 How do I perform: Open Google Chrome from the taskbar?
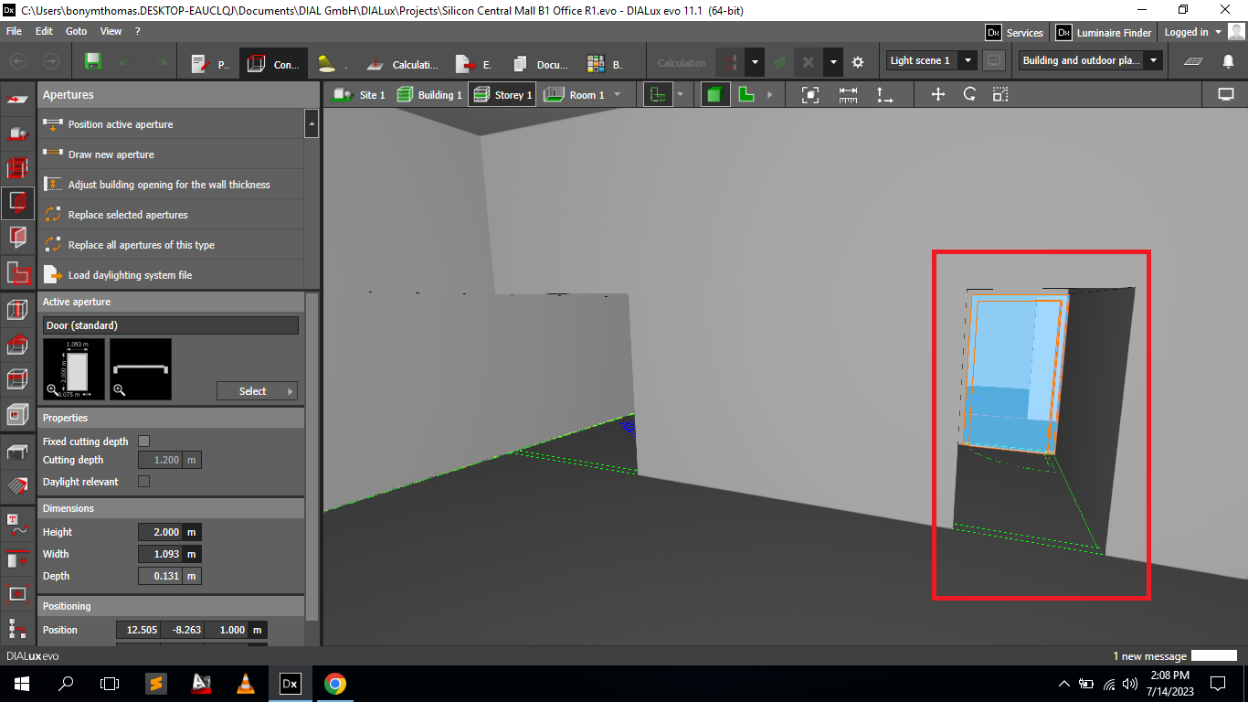334,684
